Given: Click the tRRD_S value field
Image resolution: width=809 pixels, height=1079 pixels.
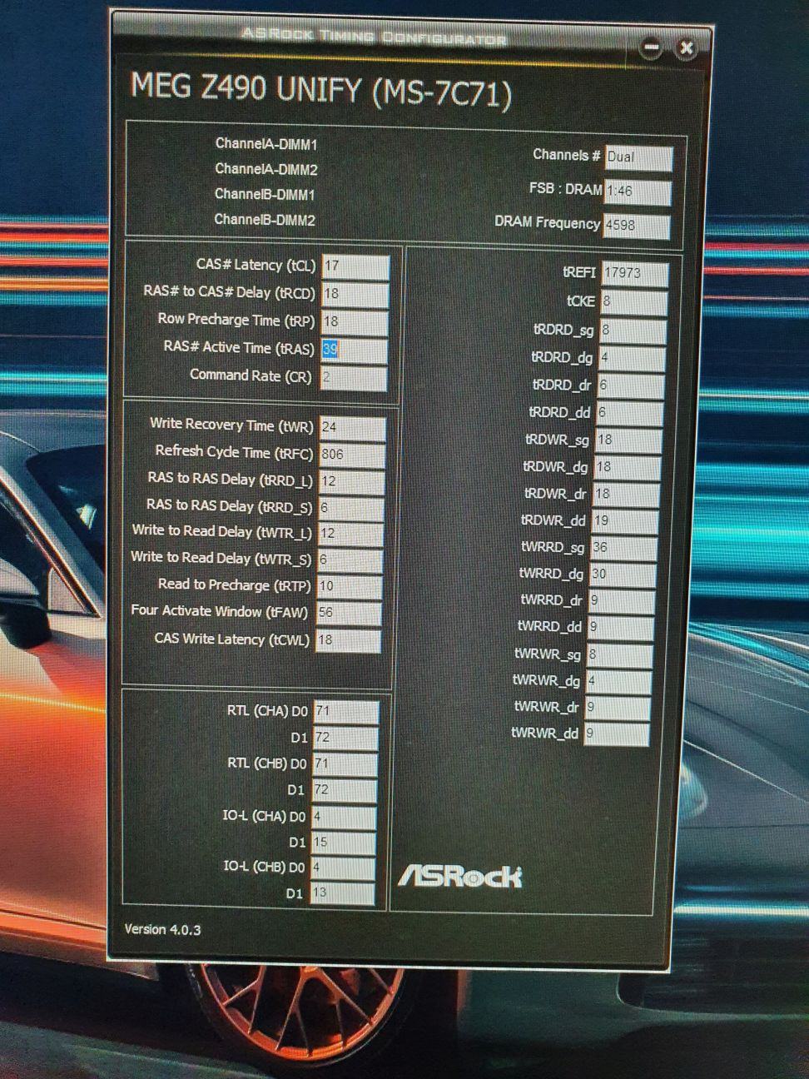Looking at the screenshot, I should (350, 508).
